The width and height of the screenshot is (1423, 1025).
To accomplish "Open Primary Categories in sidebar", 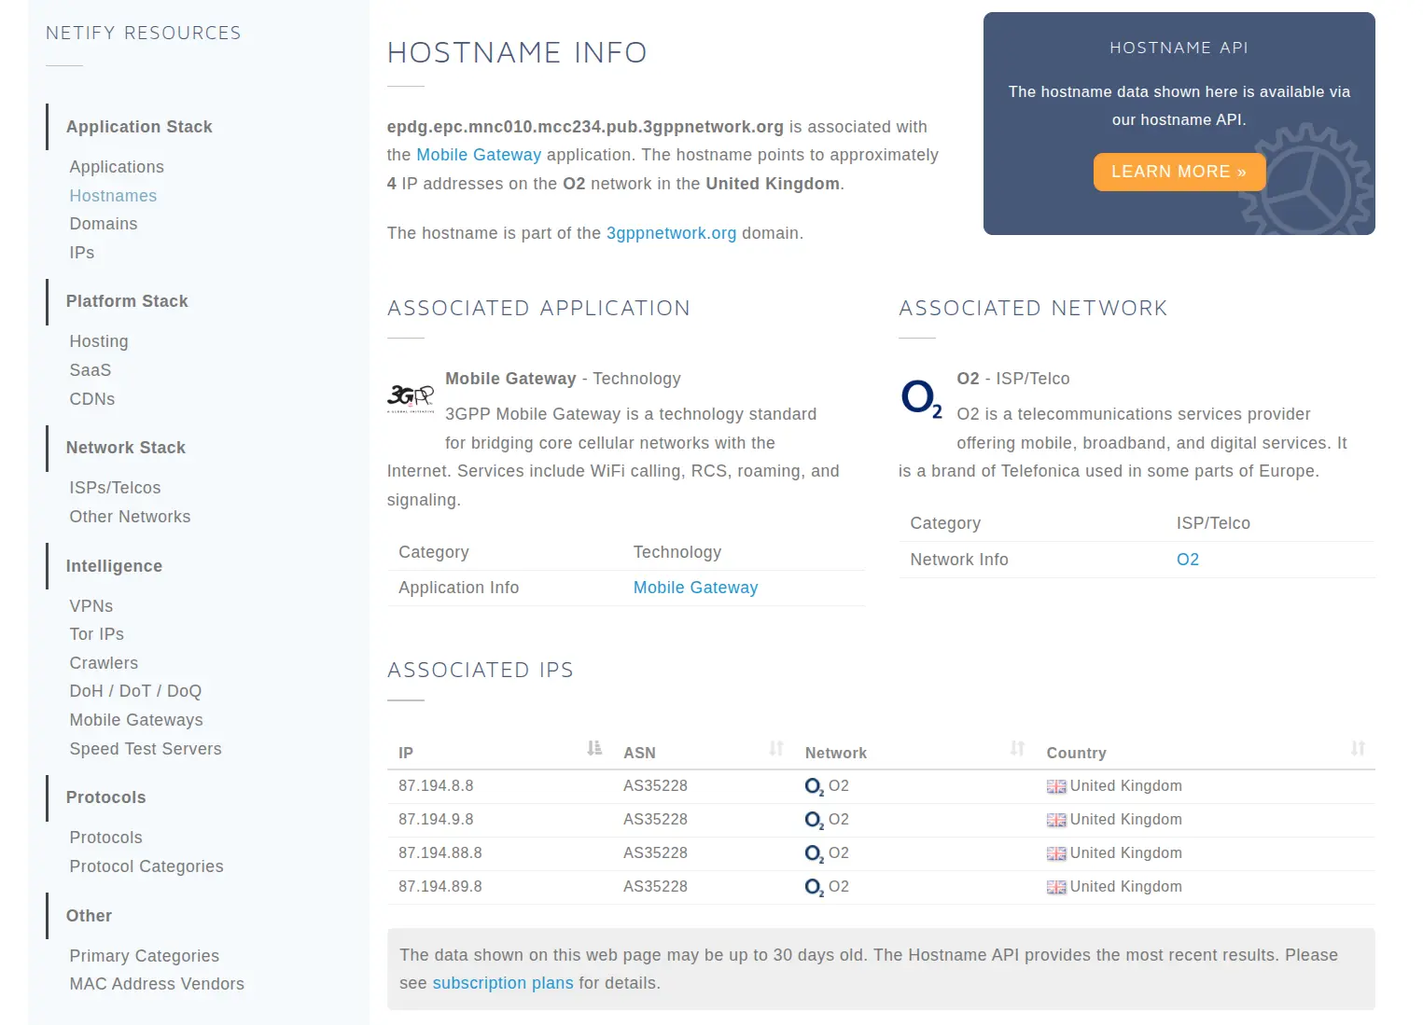I will pyautogui.click(x=145, y=956).
